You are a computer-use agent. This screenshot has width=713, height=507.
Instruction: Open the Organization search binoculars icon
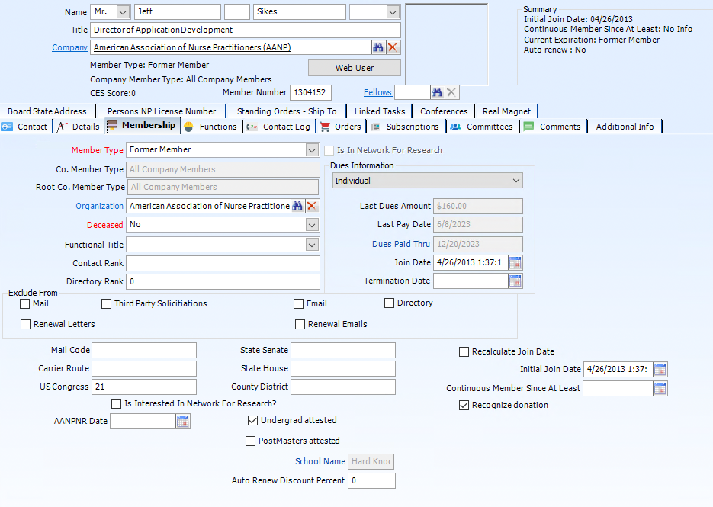(298, 206)
